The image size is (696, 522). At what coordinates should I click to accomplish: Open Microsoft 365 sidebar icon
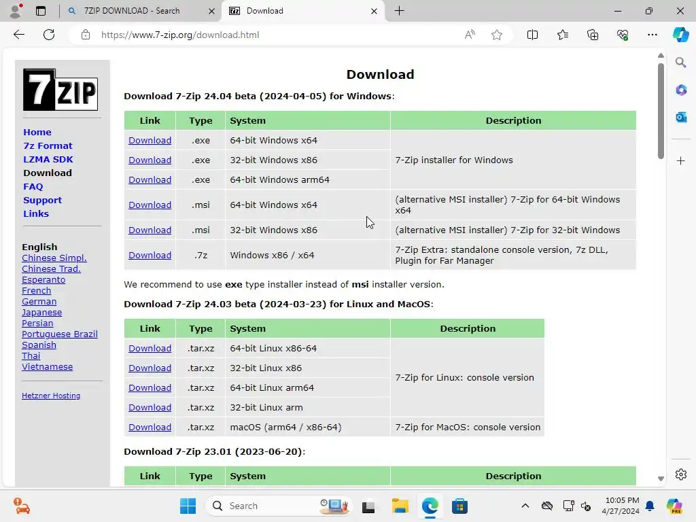pyautogui.click(x=680, y=90)
